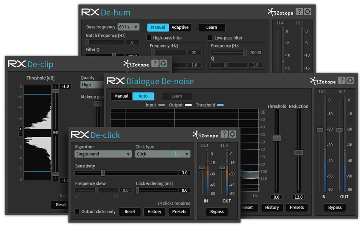Click De-hum low-pass frequency value 20000
363x227 pixels.
pos(255,53)
